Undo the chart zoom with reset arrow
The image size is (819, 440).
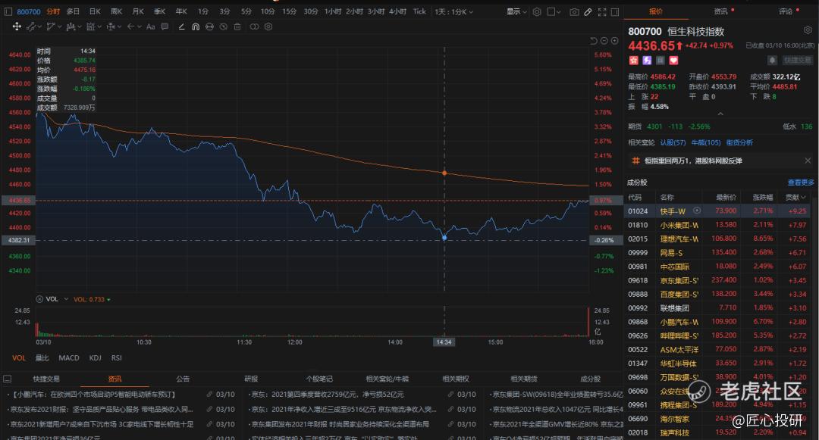(593, 41)
